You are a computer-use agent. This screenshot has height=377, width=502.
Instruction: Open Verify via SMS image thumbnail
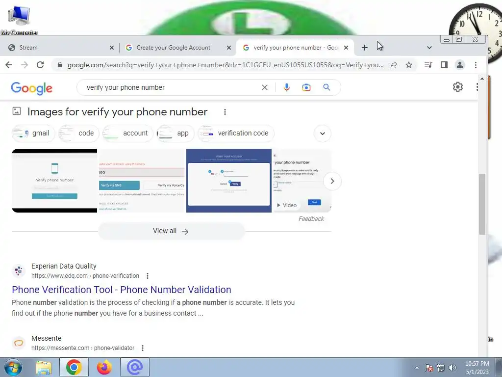click(x=142, y=181)
